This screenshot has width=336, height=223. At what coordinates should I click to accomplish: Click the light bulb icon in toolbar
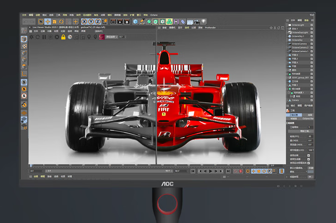[203, 21]
